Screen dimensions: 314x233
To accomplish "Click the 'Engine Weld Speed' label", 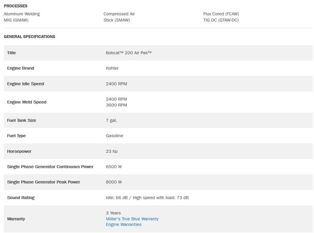I will point(27,102).
